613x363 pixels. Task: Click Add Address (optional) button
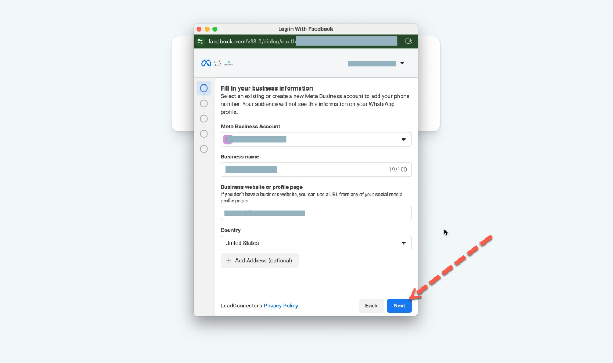[x=259, y=261]
